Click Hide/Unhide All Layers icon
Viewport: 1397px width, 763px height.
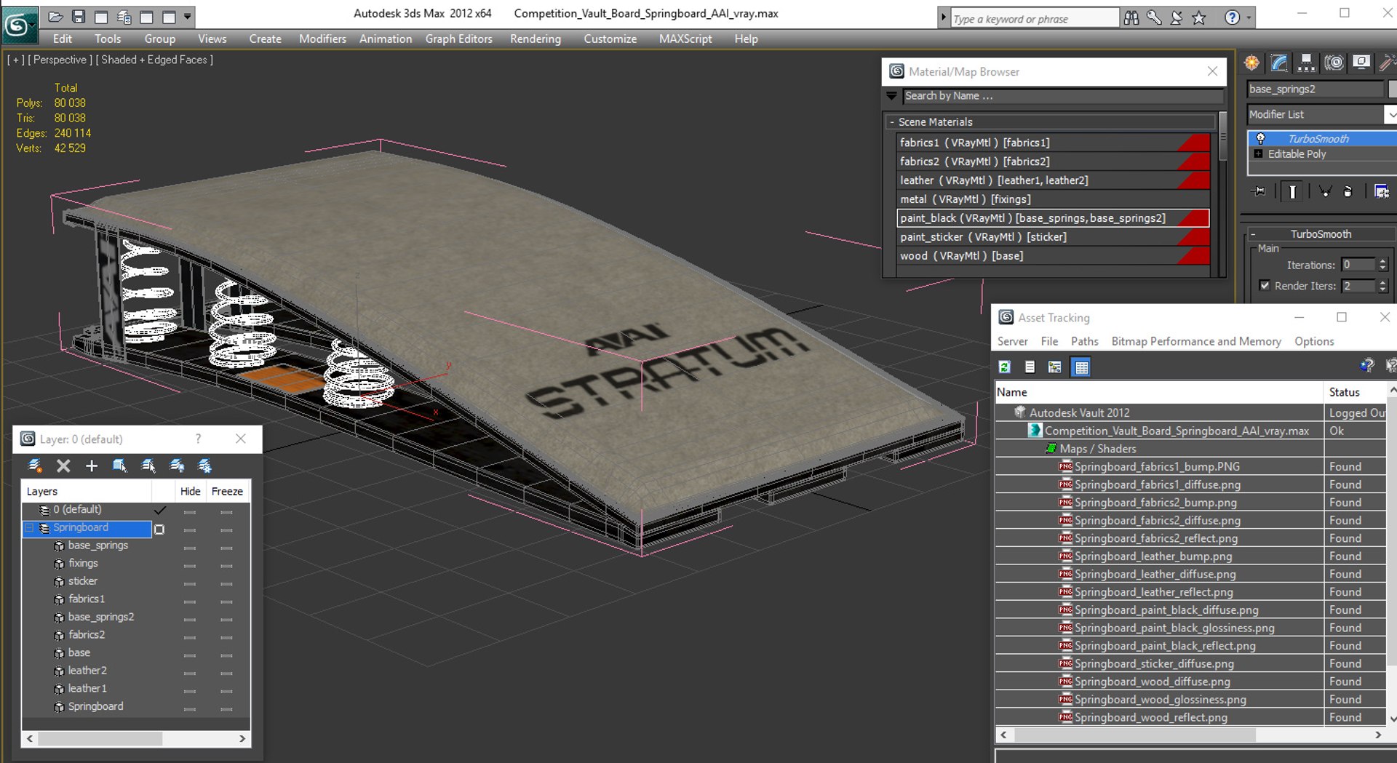[x=177, y=466]
